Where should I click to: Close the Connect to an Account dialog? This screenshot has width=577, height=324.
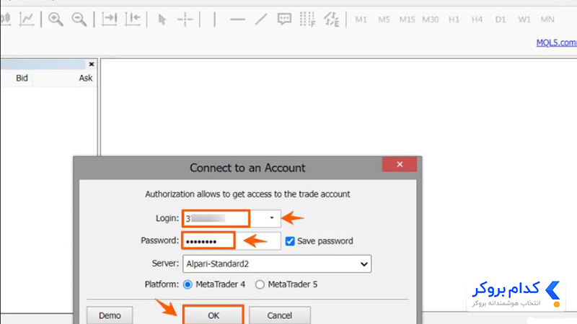click(400, 164)
